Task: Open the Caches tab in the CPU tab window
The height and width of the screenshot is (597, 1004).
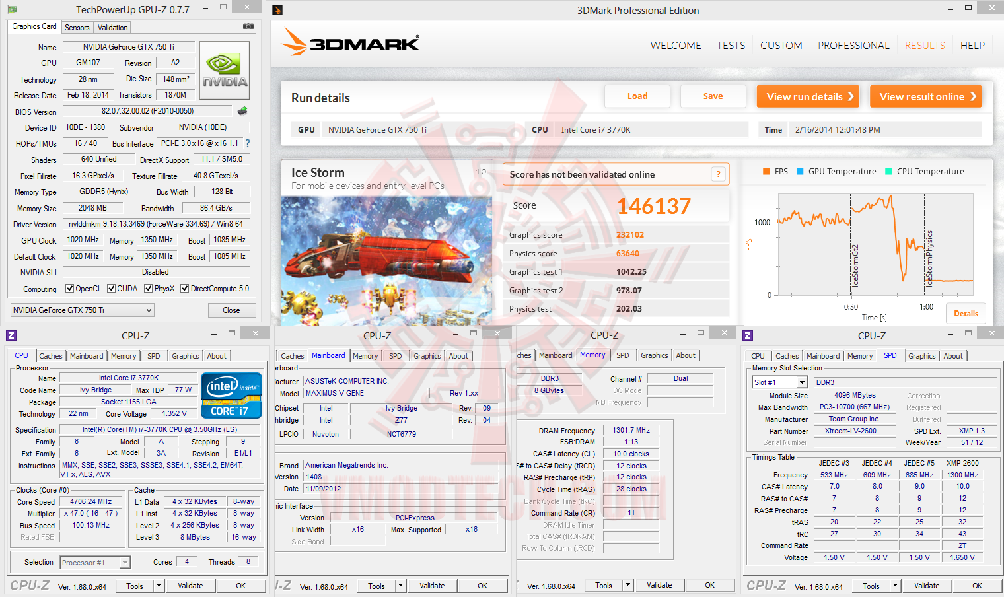Action: pyautogui.click(x=51, y=356)
